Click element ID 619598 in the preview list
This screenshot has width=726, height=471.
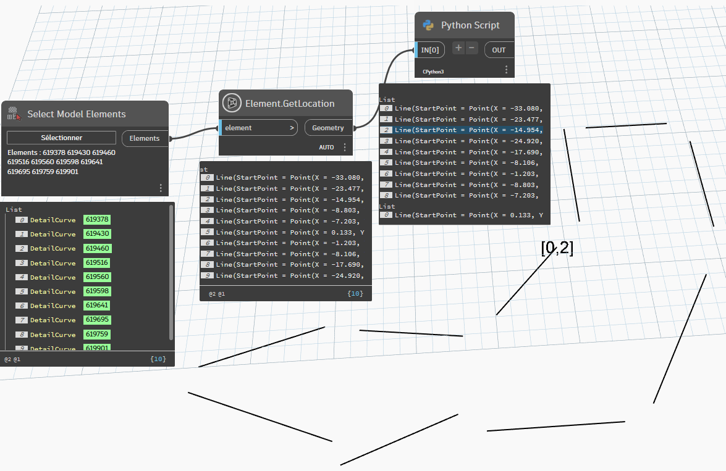click(97, 291)
